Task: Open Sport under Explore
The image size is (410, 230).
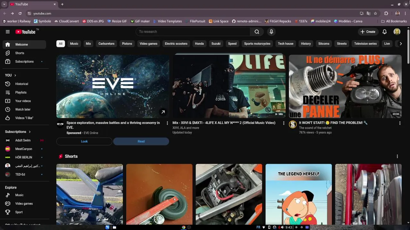Action: click(x=24, y=212)
